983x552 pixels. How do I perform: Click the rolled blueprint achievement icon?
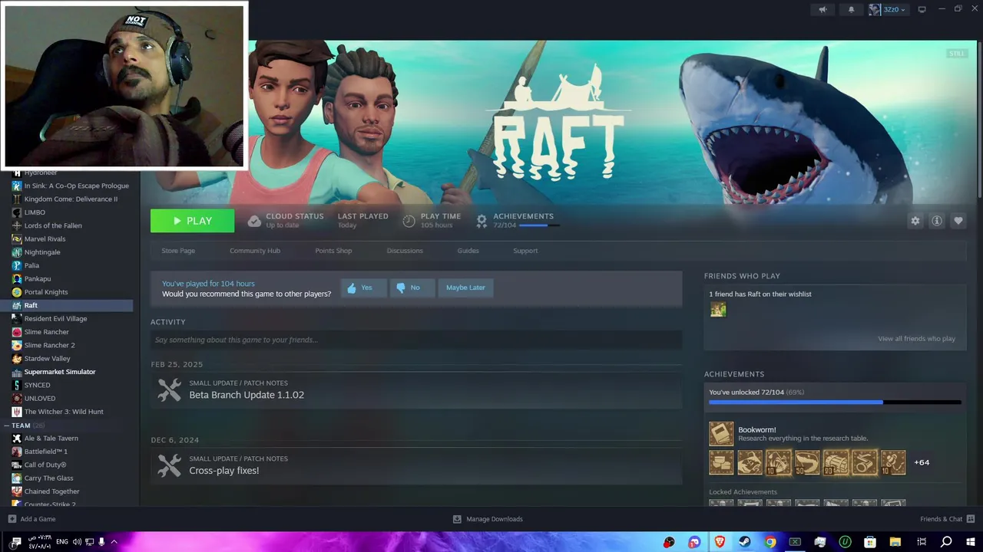(865, 462)
